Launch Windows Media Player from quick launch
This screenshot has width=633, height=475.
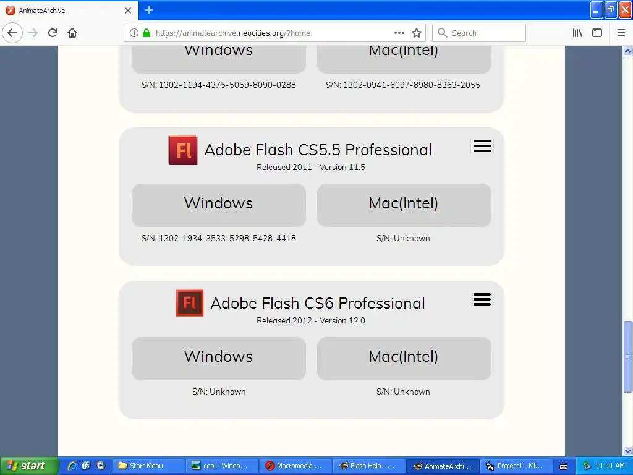click(x=101, y=466)
